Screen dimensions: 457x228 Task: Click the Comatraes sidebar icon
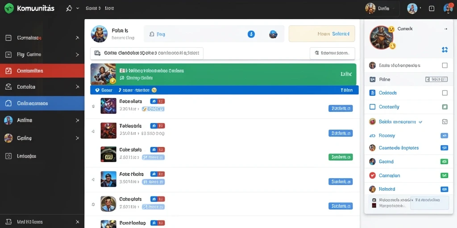(8, 38)
